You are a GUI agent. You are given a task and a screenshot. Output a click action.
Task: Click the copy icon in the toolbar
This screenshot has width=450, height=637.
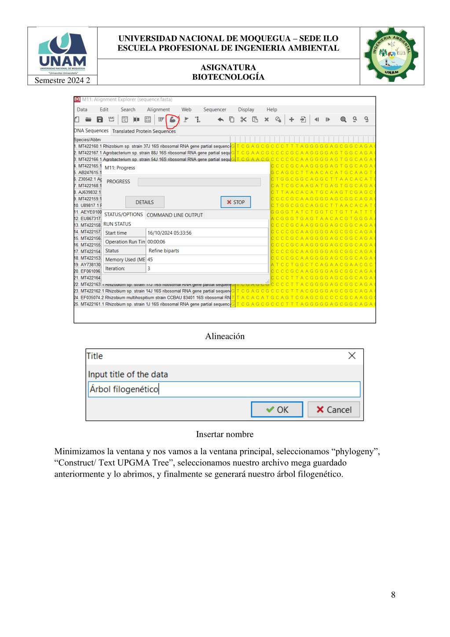pyautogui.click(x=232, y=119)
